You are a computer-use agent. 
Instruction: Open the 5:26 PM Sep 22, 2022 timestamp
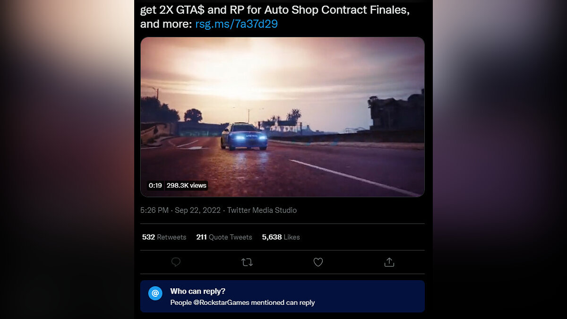[180, 210]
